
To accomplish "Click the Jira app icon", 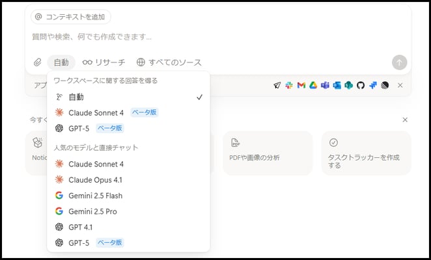I will (x=372, y=85).
